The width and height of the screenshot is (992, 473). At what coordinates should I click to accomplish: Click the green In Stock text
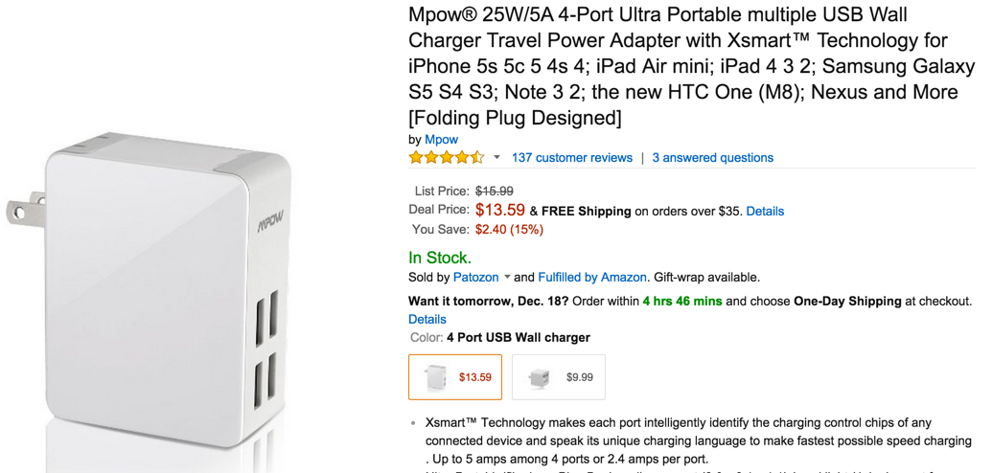click(440, 258)
